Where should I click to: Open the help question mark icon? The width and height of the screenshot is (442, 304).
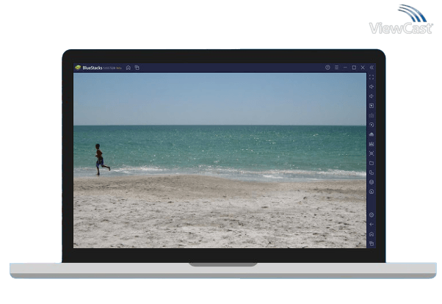click(x=327, y=68)
